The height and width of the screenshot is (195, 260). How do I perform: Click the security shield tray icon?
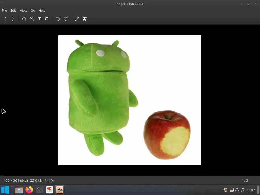(225, 190)
